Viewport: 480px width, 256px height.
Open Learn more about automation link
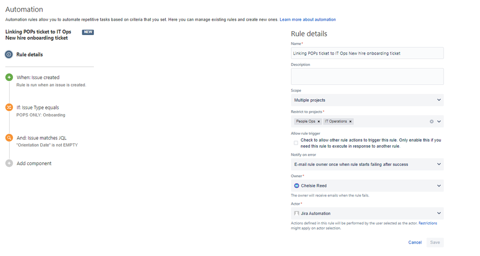(x=308, y=20)
